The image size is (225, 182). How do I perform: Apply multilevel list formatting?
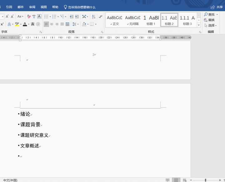[x=62, y=17]
